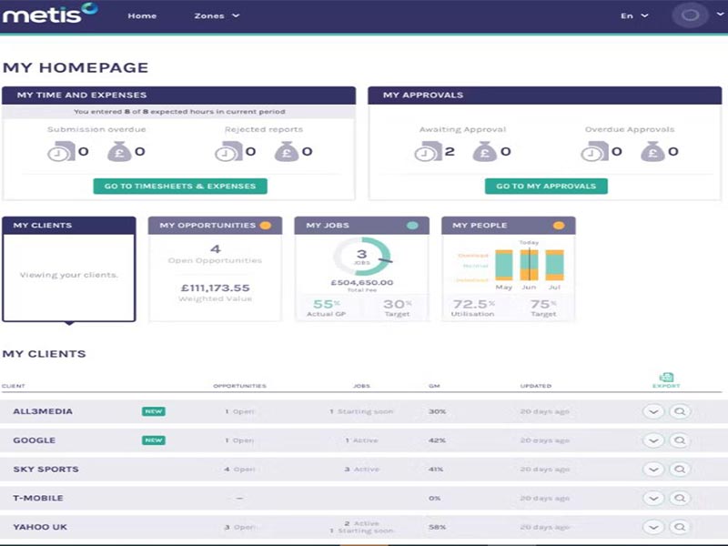Image resolution: width=728 pixels, height=546 pixels.
Task: Click GOOGLE client name
Action: pyautogui.click(x=35, y=440)
